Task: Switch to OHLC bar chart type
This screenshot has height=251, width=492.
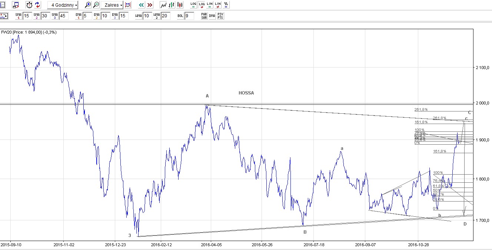Action: (x=172, y=5)
